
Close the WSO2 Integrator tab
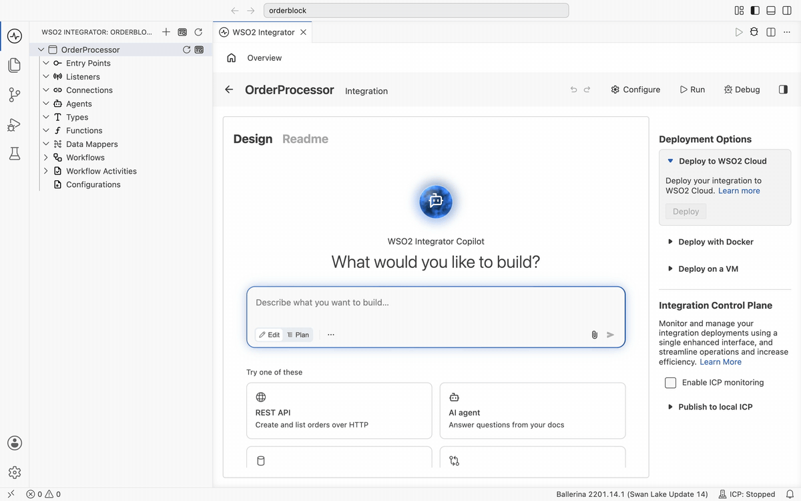tap(303, 32)
